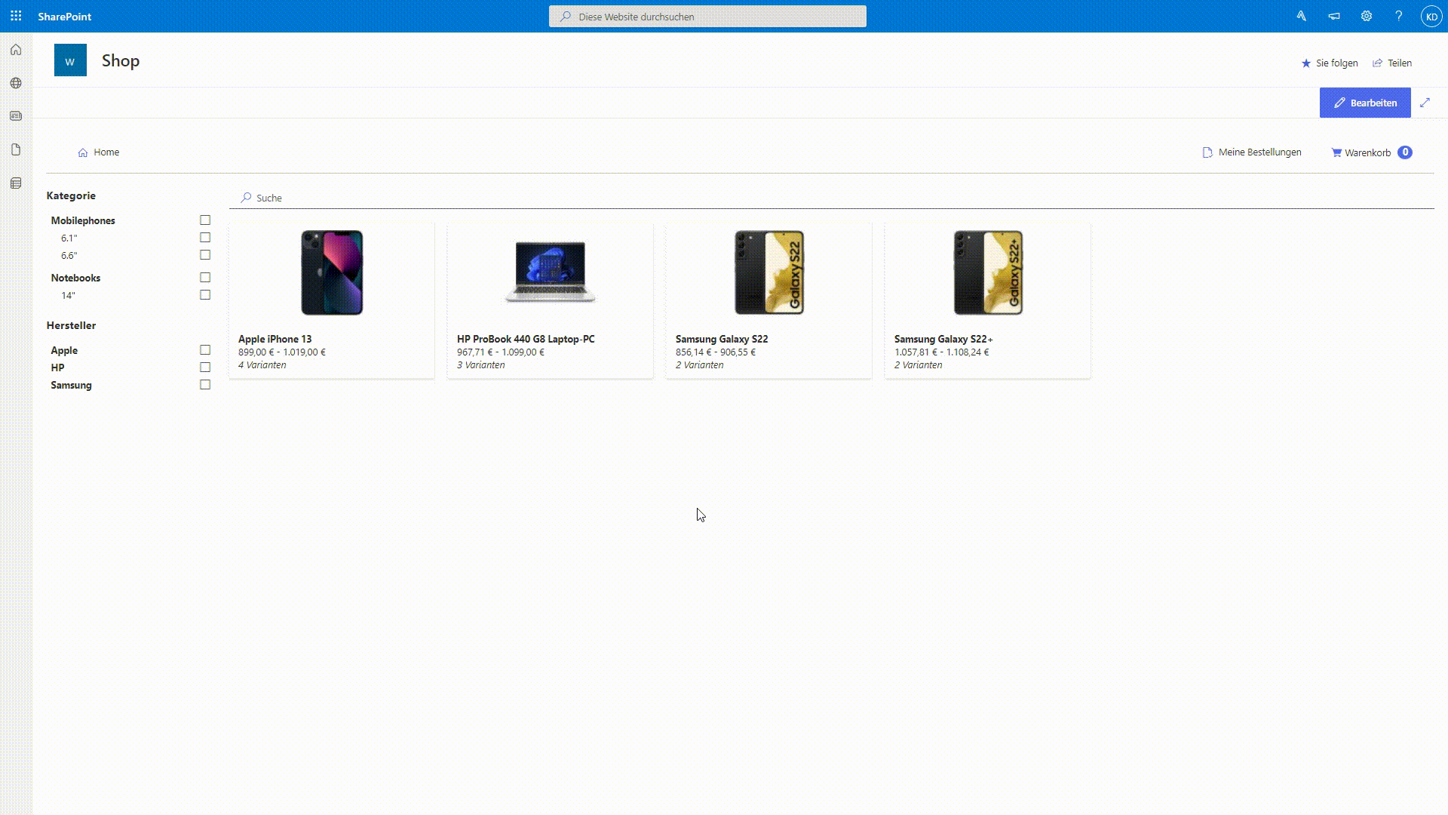Click the stylized A icon in header

point(1302,16)
